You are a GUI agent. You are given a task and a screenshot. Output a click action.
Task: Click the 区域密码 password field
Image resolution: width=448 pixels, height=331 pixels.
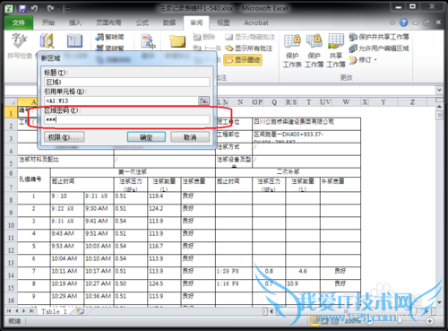tap(127, 119)
